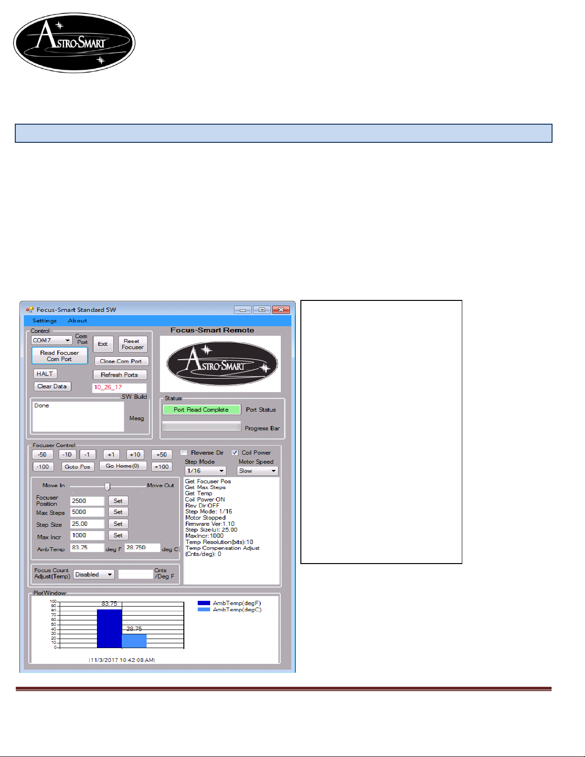
Task: Click the Astro-Smart logo at page top
Action: (74, 43)
